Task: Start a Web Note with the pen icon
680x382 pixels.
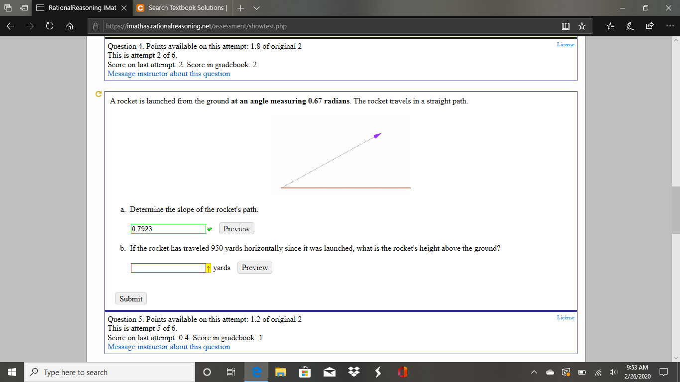Action: (x=630, y=26)
